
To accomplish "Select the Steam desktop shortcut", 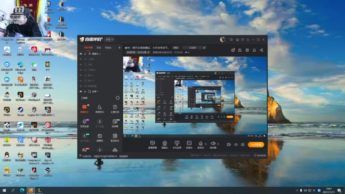I will coord(20,111).
